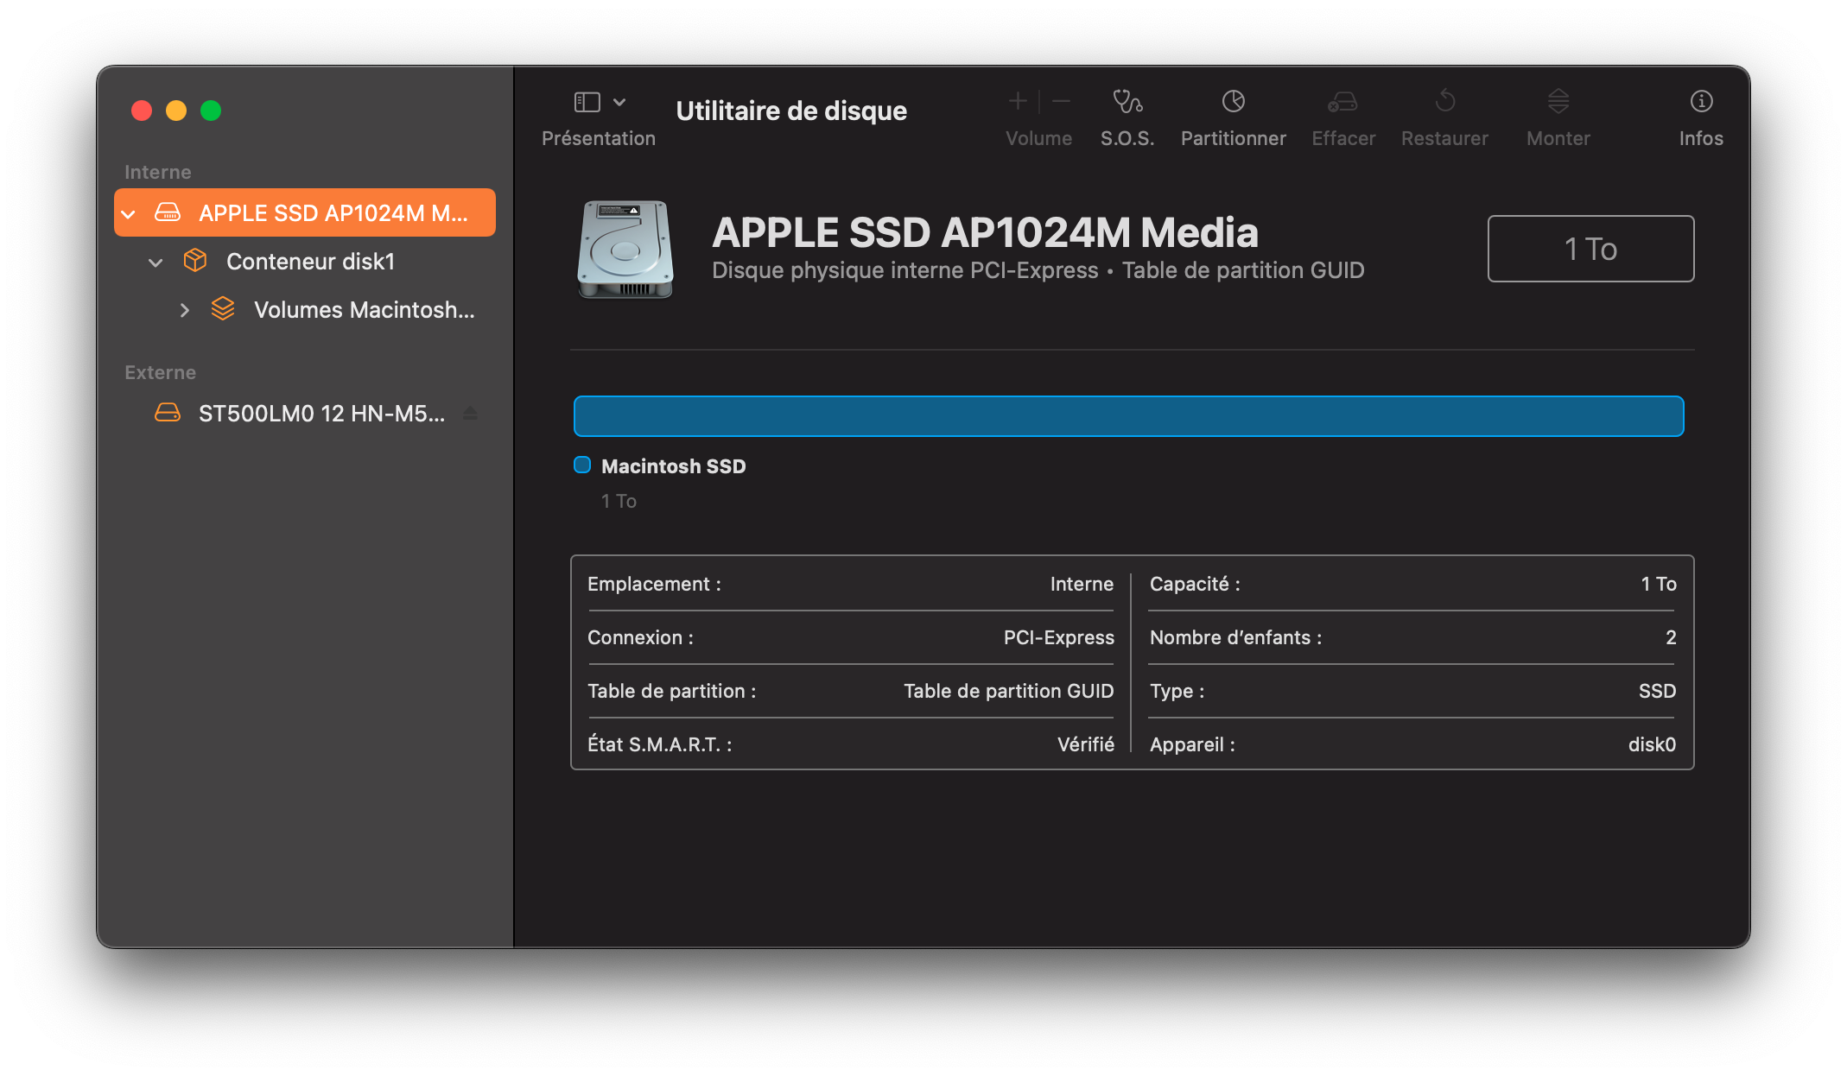Image resolution: width=1847 pixels, height=1076 pixels.
Task: Click the Présentation label
Action: (599, 138)
